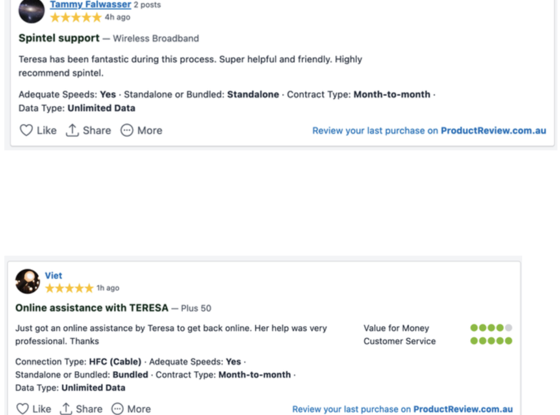Open Tammy Falwasser's profile name link
Viewport: 560px width, 415px height.
[90, 4]
